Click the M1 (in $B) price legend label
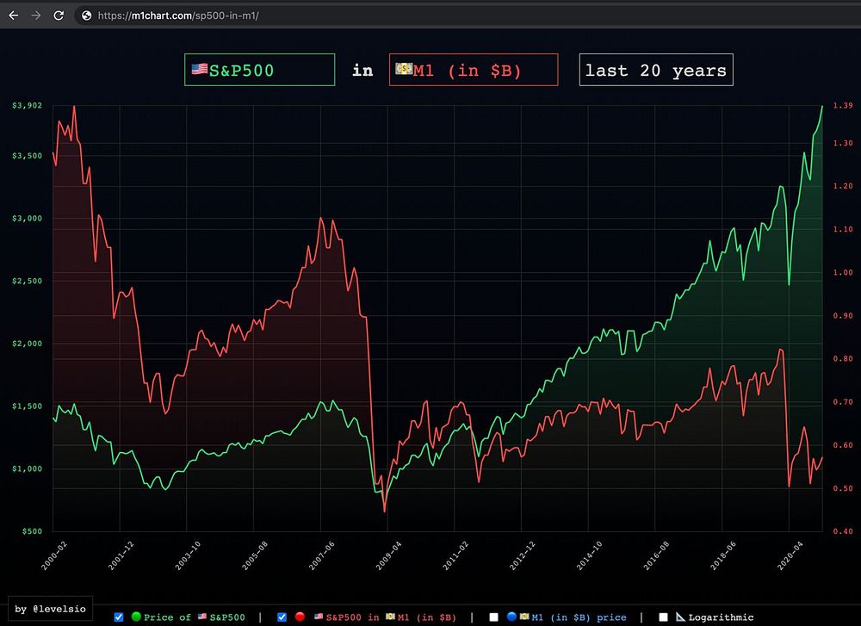The image size is (861, 626). (x=573, y=617)
